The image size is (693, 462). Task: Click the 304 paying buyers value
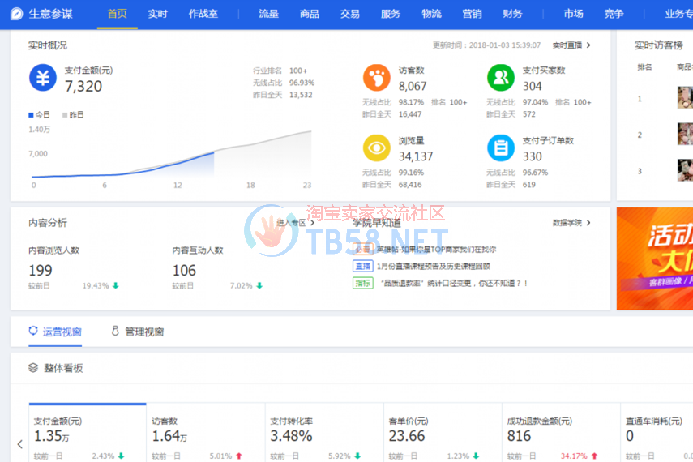tap(533, 86)
